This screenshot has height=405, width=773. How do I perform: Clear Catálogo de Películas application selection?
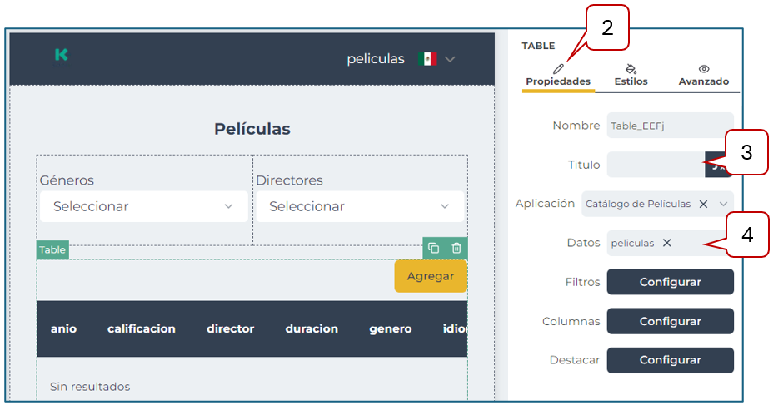click(x=703, y=204)
